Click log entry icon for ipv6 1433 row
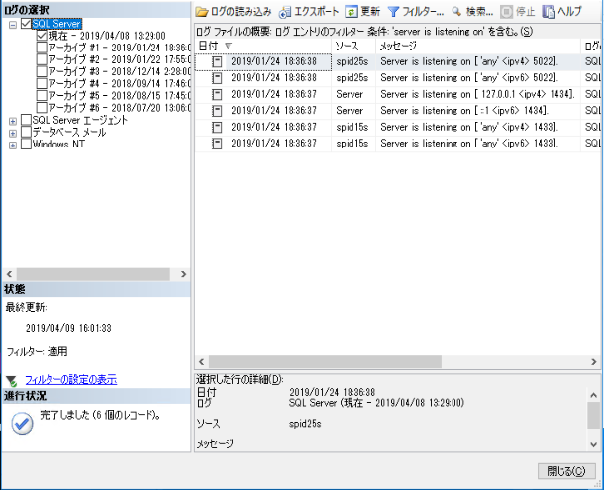This screenshot has width=604, height=490. point(217,144)
